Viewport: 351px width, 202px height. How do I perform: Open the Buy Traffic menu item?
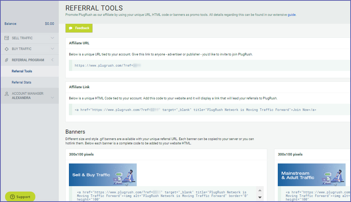click(x=30, y=49)
